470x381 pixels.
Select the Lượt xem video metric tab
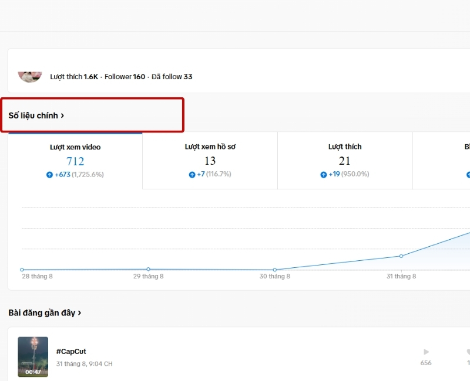(x=75, y=161)
